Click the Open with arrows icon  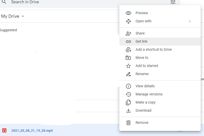pos(128,21)
